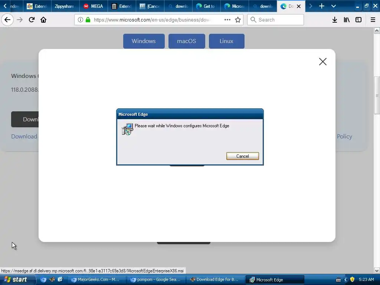Click the Forward arrow in the toolbar
Viewport: 380px width, 285px height.
click(20, 20)
